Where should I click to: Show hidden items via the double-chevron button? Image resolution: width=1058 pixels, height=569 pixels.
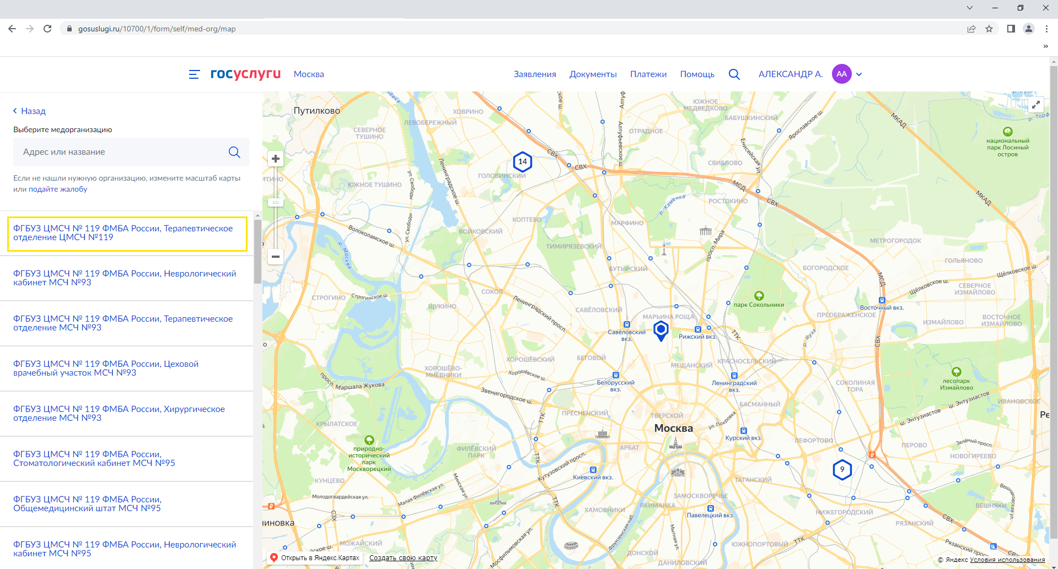[1045, 46]
